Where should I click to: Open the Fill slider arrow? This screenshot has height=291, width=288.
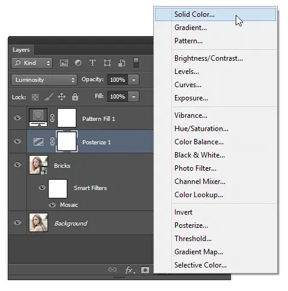[x=133, y=97]
